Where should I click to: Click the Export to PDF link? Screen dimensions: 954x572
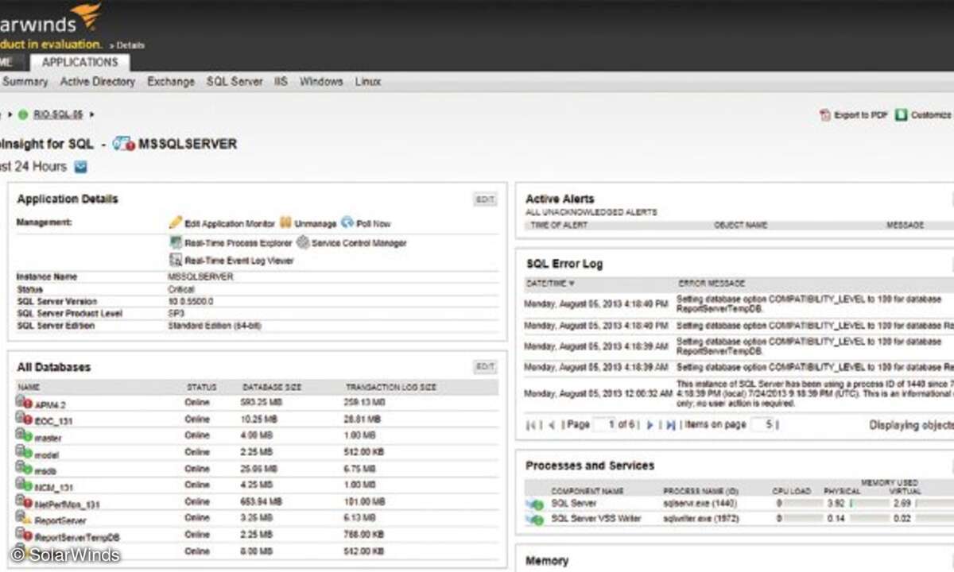(860, 115)
